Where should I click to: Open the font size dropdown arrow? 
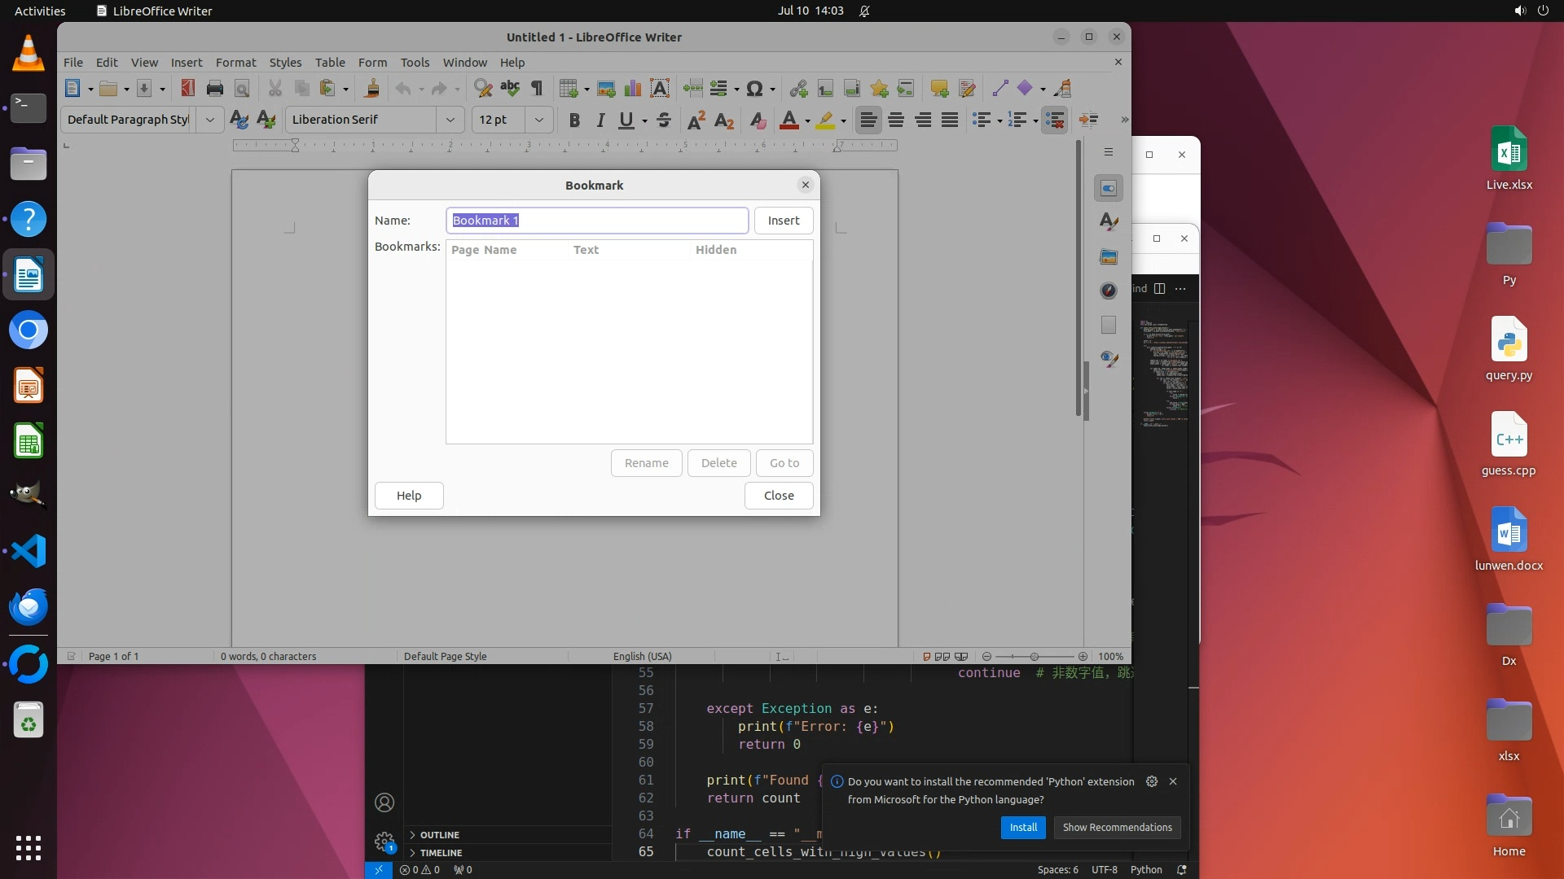click(538, 120)
